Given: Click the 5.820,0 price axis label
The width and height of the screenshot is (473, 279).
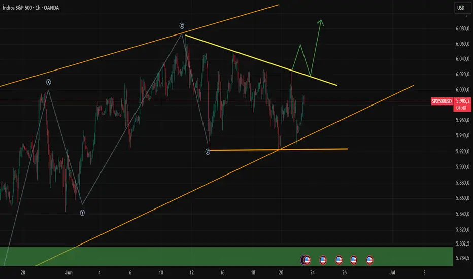Looking at the screenshot, I should click(x=462, y=229).
